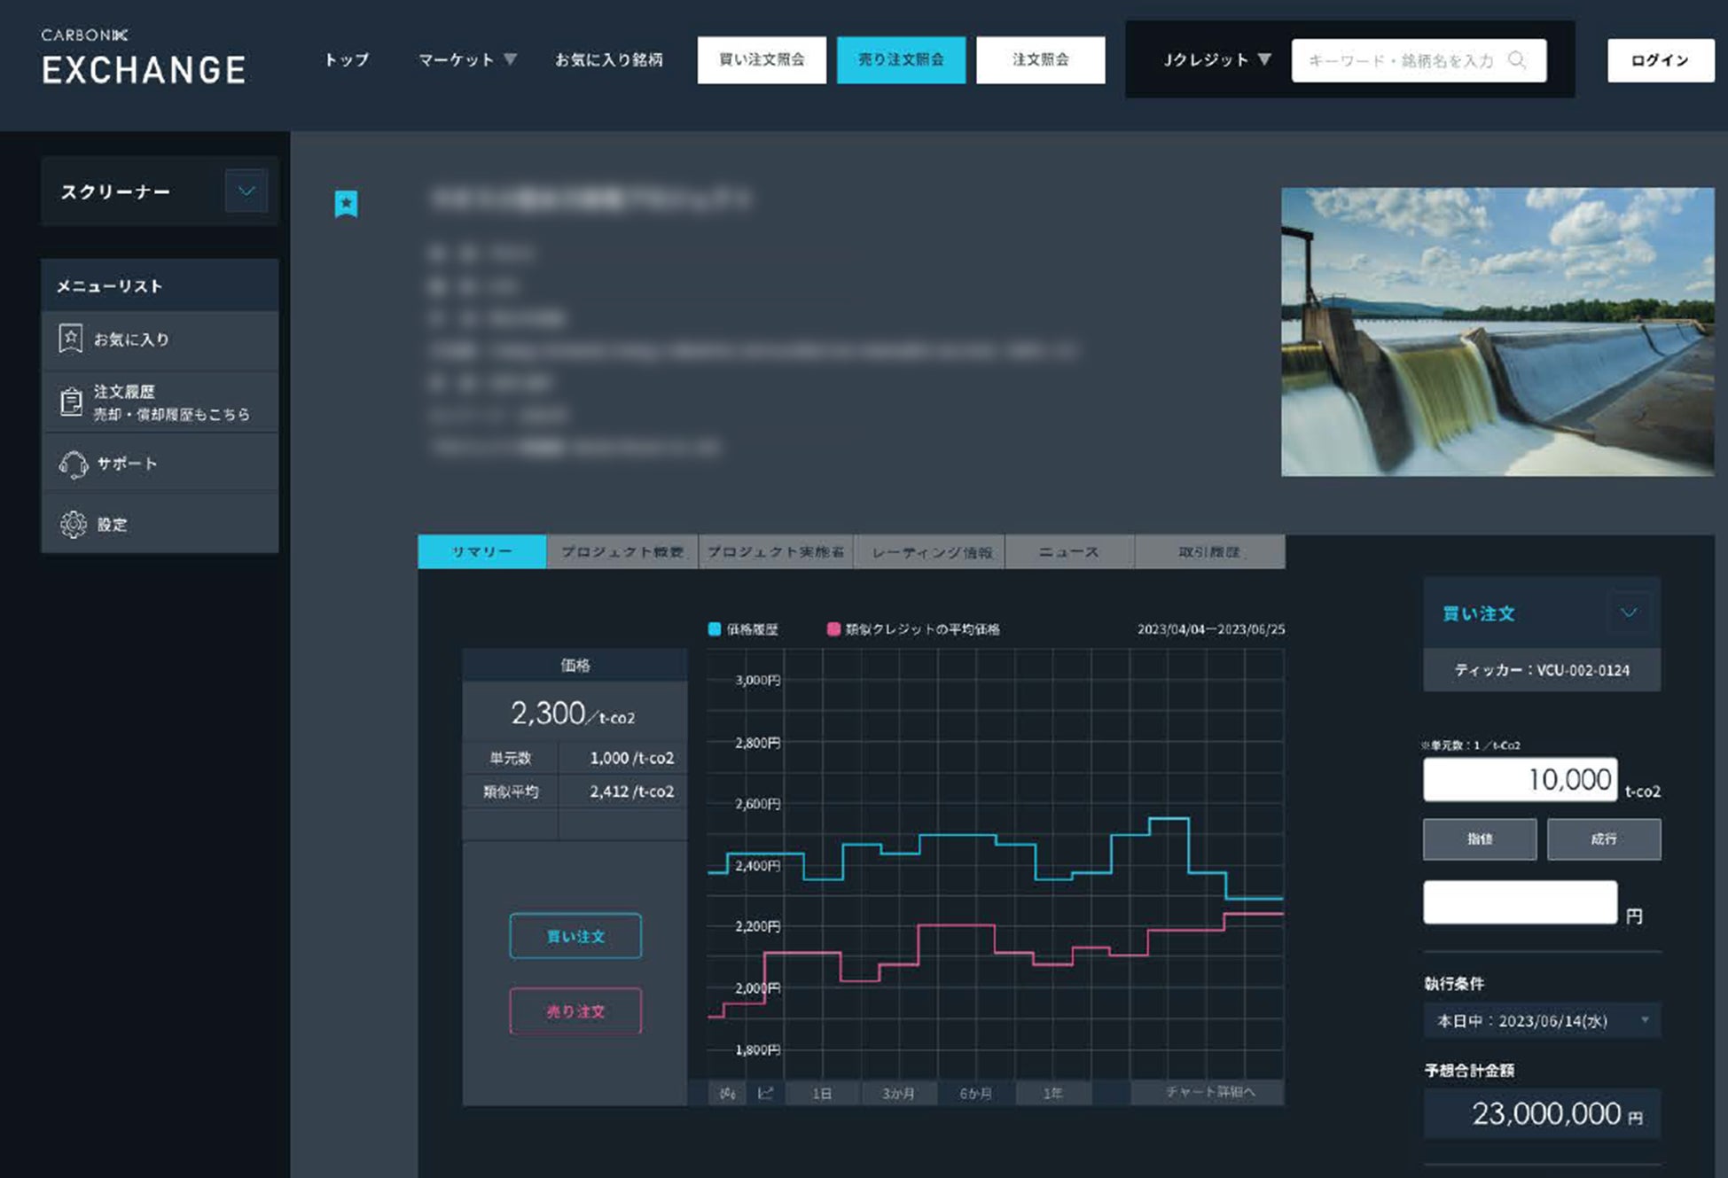Viewport: 1728px width, 1178px height.
Task: Click the 円 price input field
Action: (1520, 902)
